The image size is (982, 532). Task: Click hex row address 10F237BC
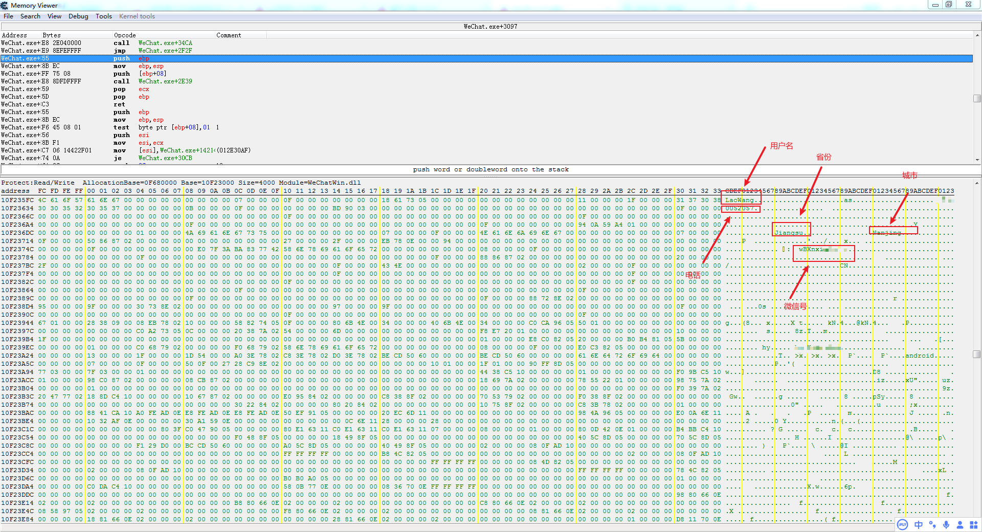17,265
